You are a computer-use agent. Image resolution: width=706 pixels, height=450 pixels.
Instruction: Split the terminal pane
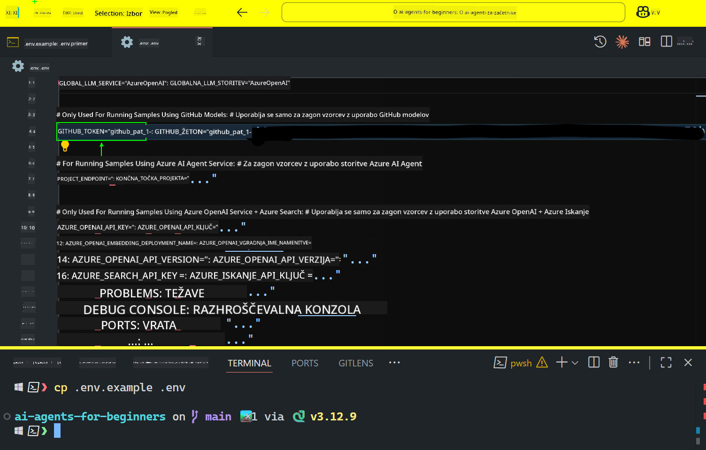tap(594, 362)
